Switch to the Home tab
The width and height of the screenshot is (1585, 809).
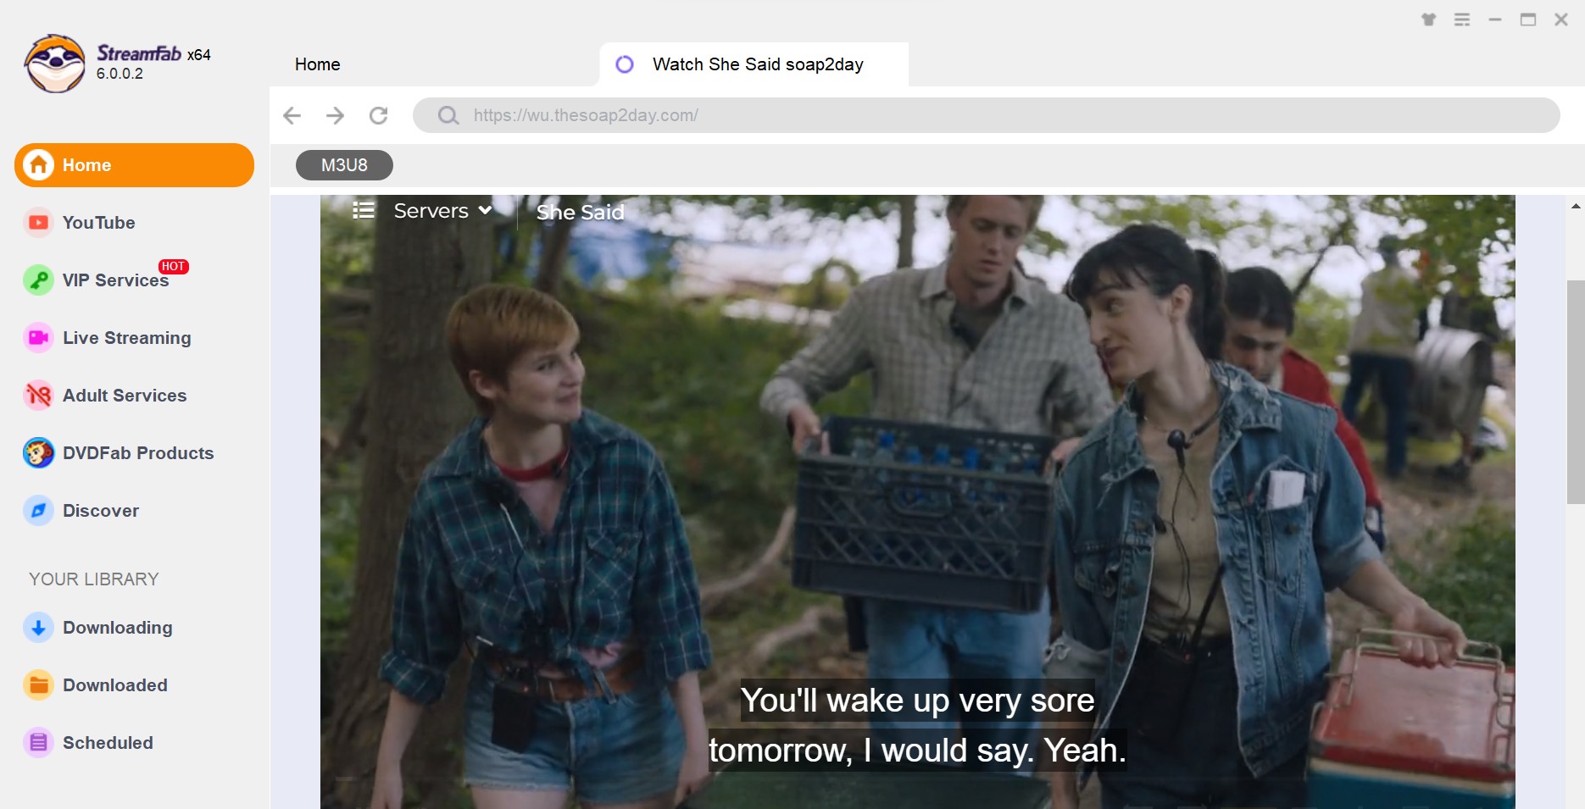click(x=318, y=64)
